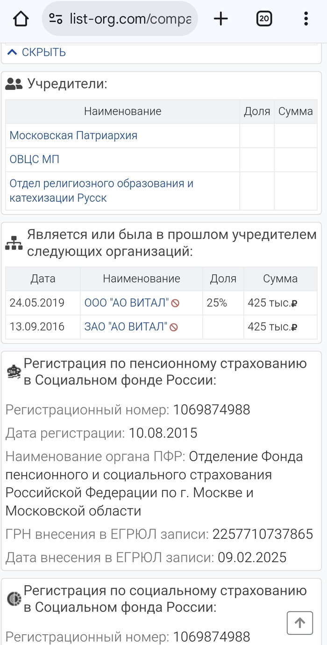
Task: Open a new browser tab
Action: pyautogui.click(x=220, y=19)
